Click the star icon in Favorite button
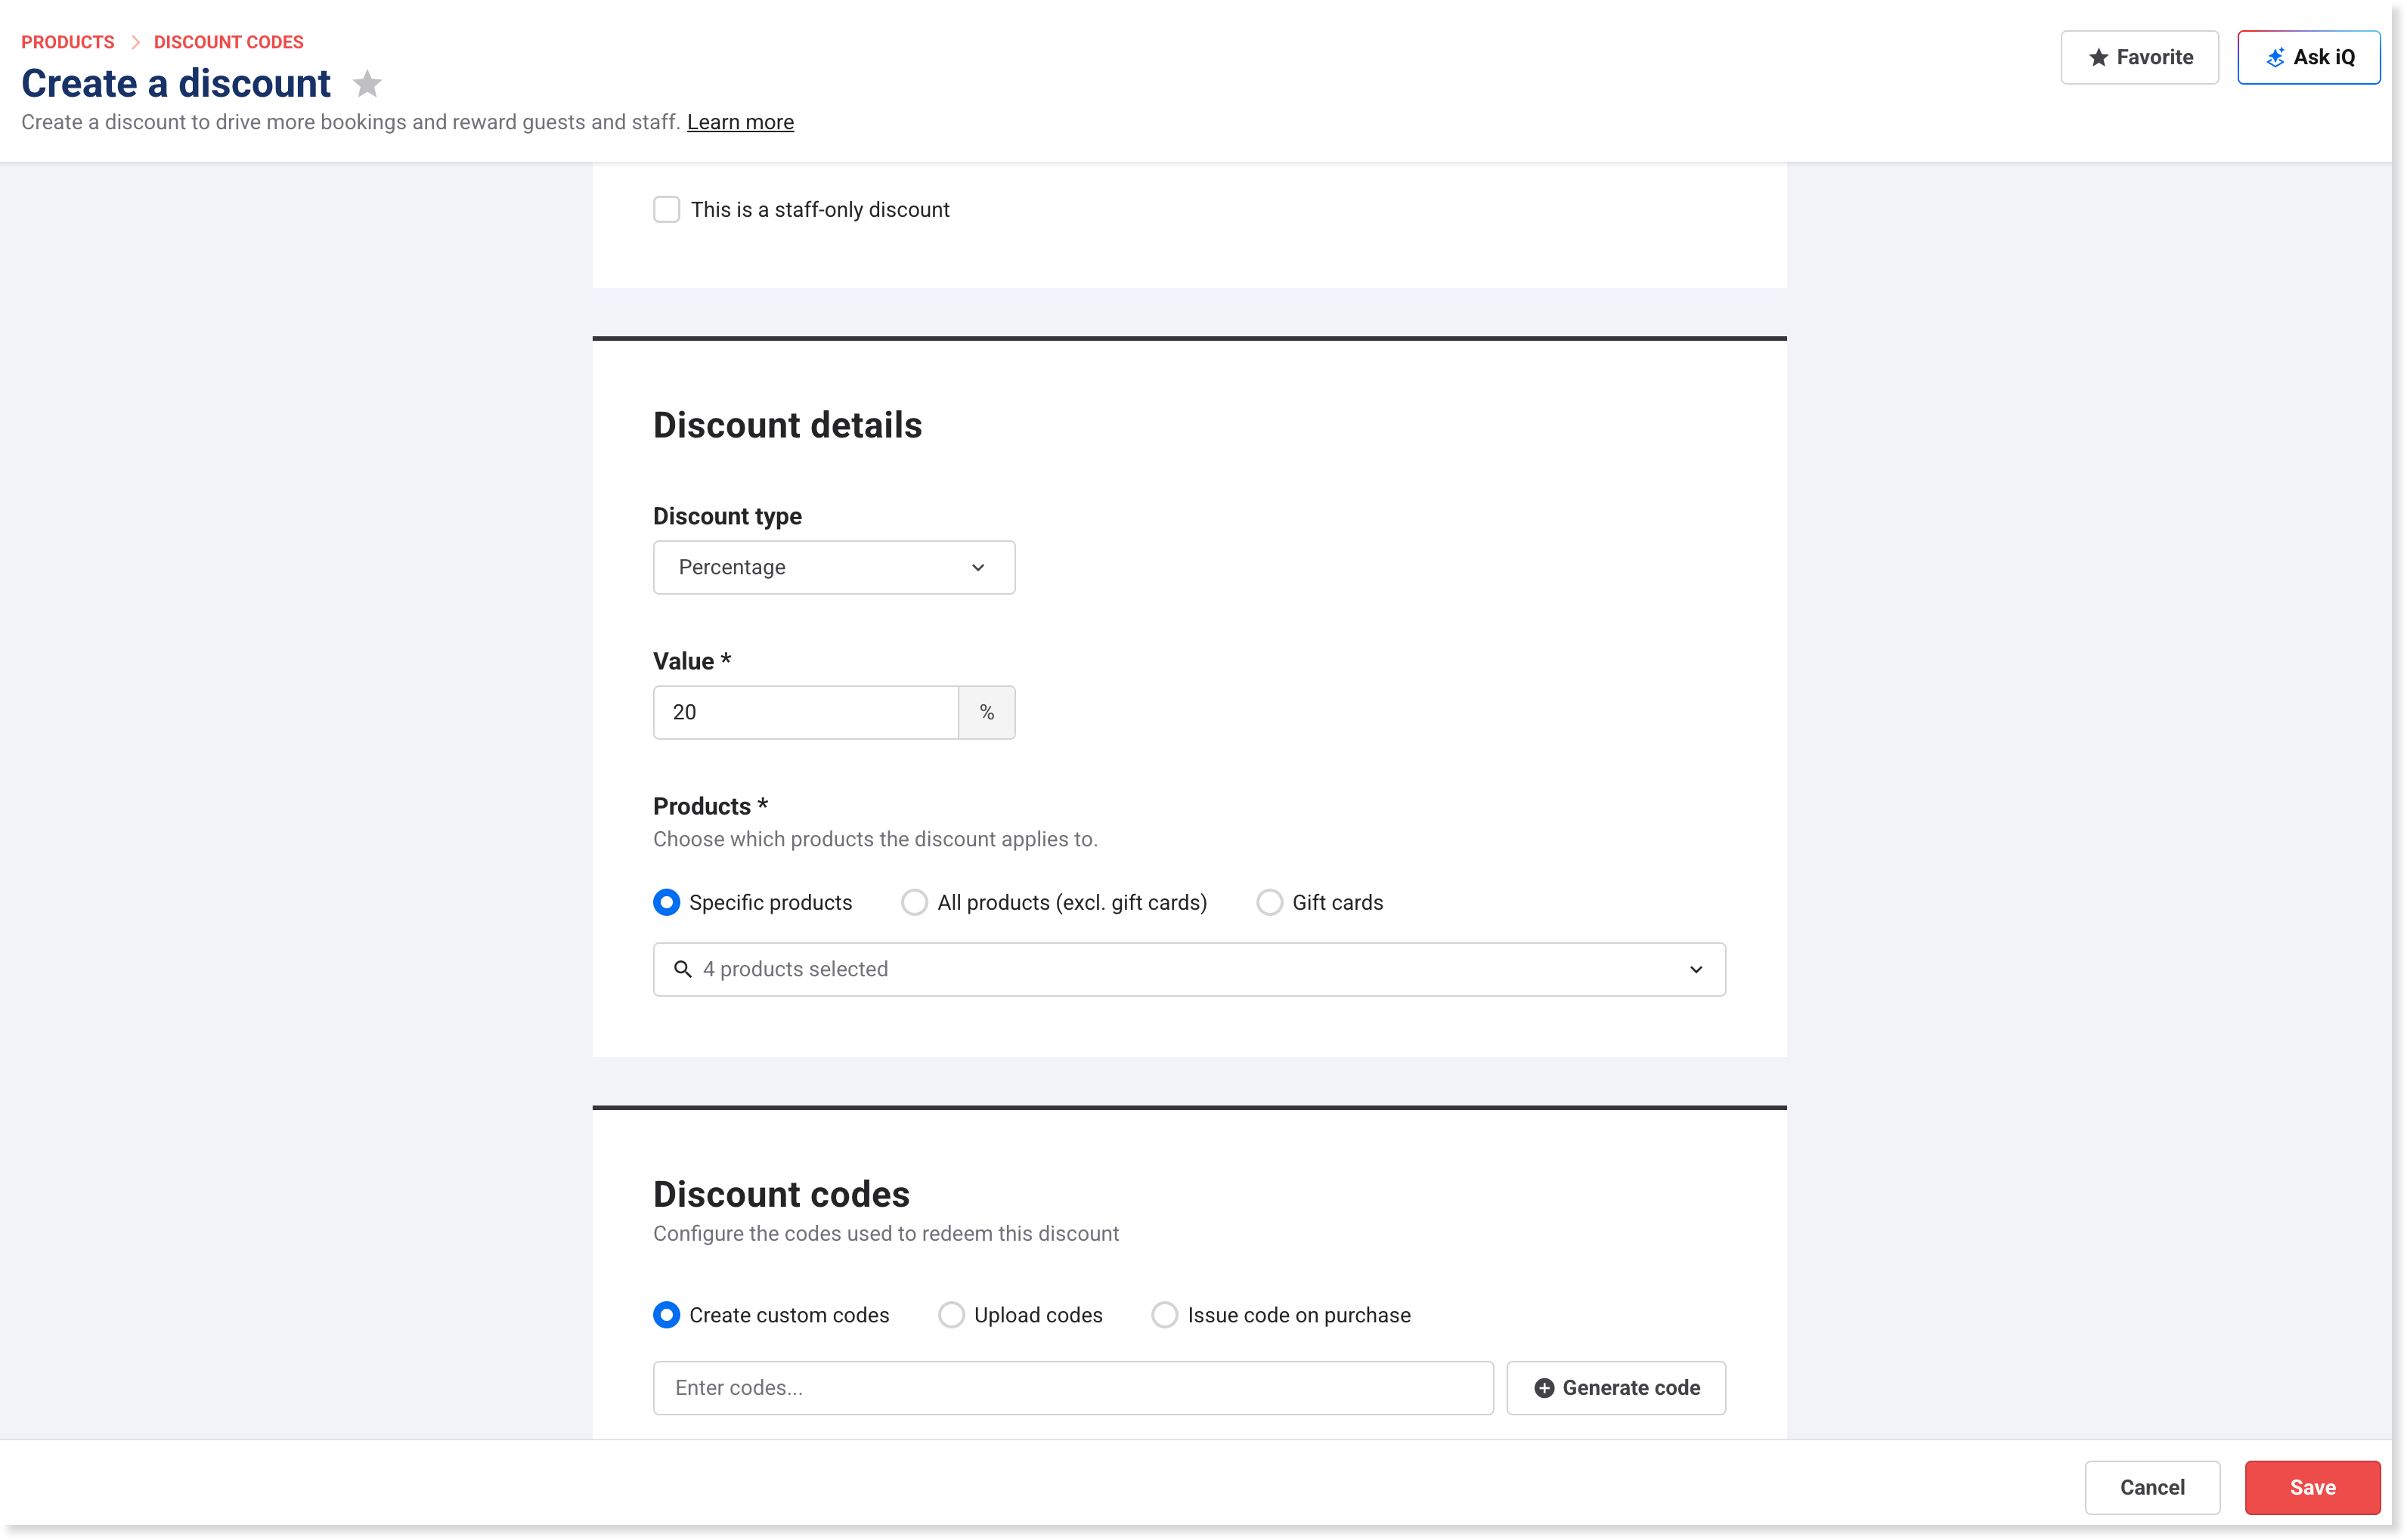The height and width of the screenshot is (1540, 2407). 2098,58
